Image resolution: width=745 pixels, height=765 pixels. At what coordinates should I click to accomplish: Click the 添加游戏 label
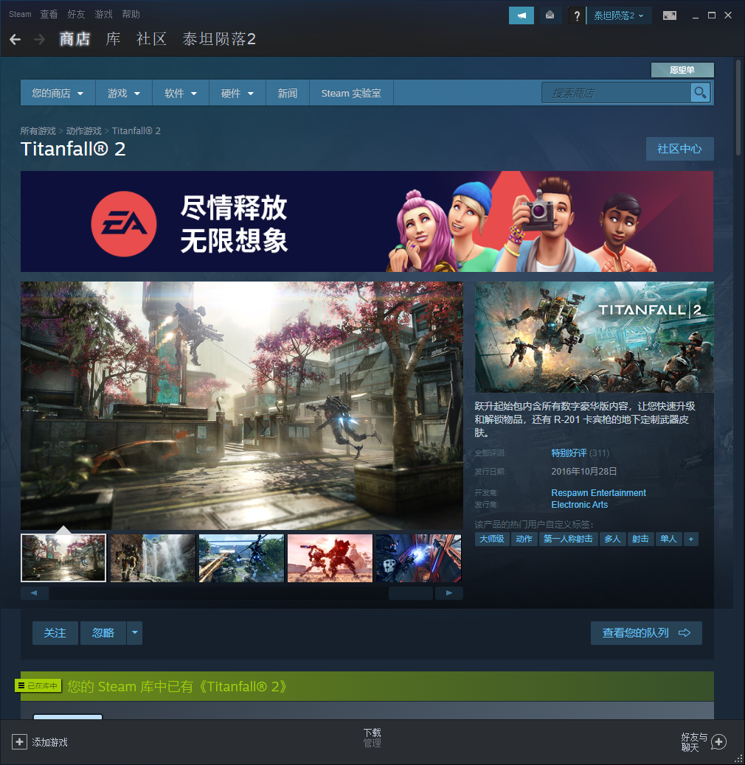point(50,742)
